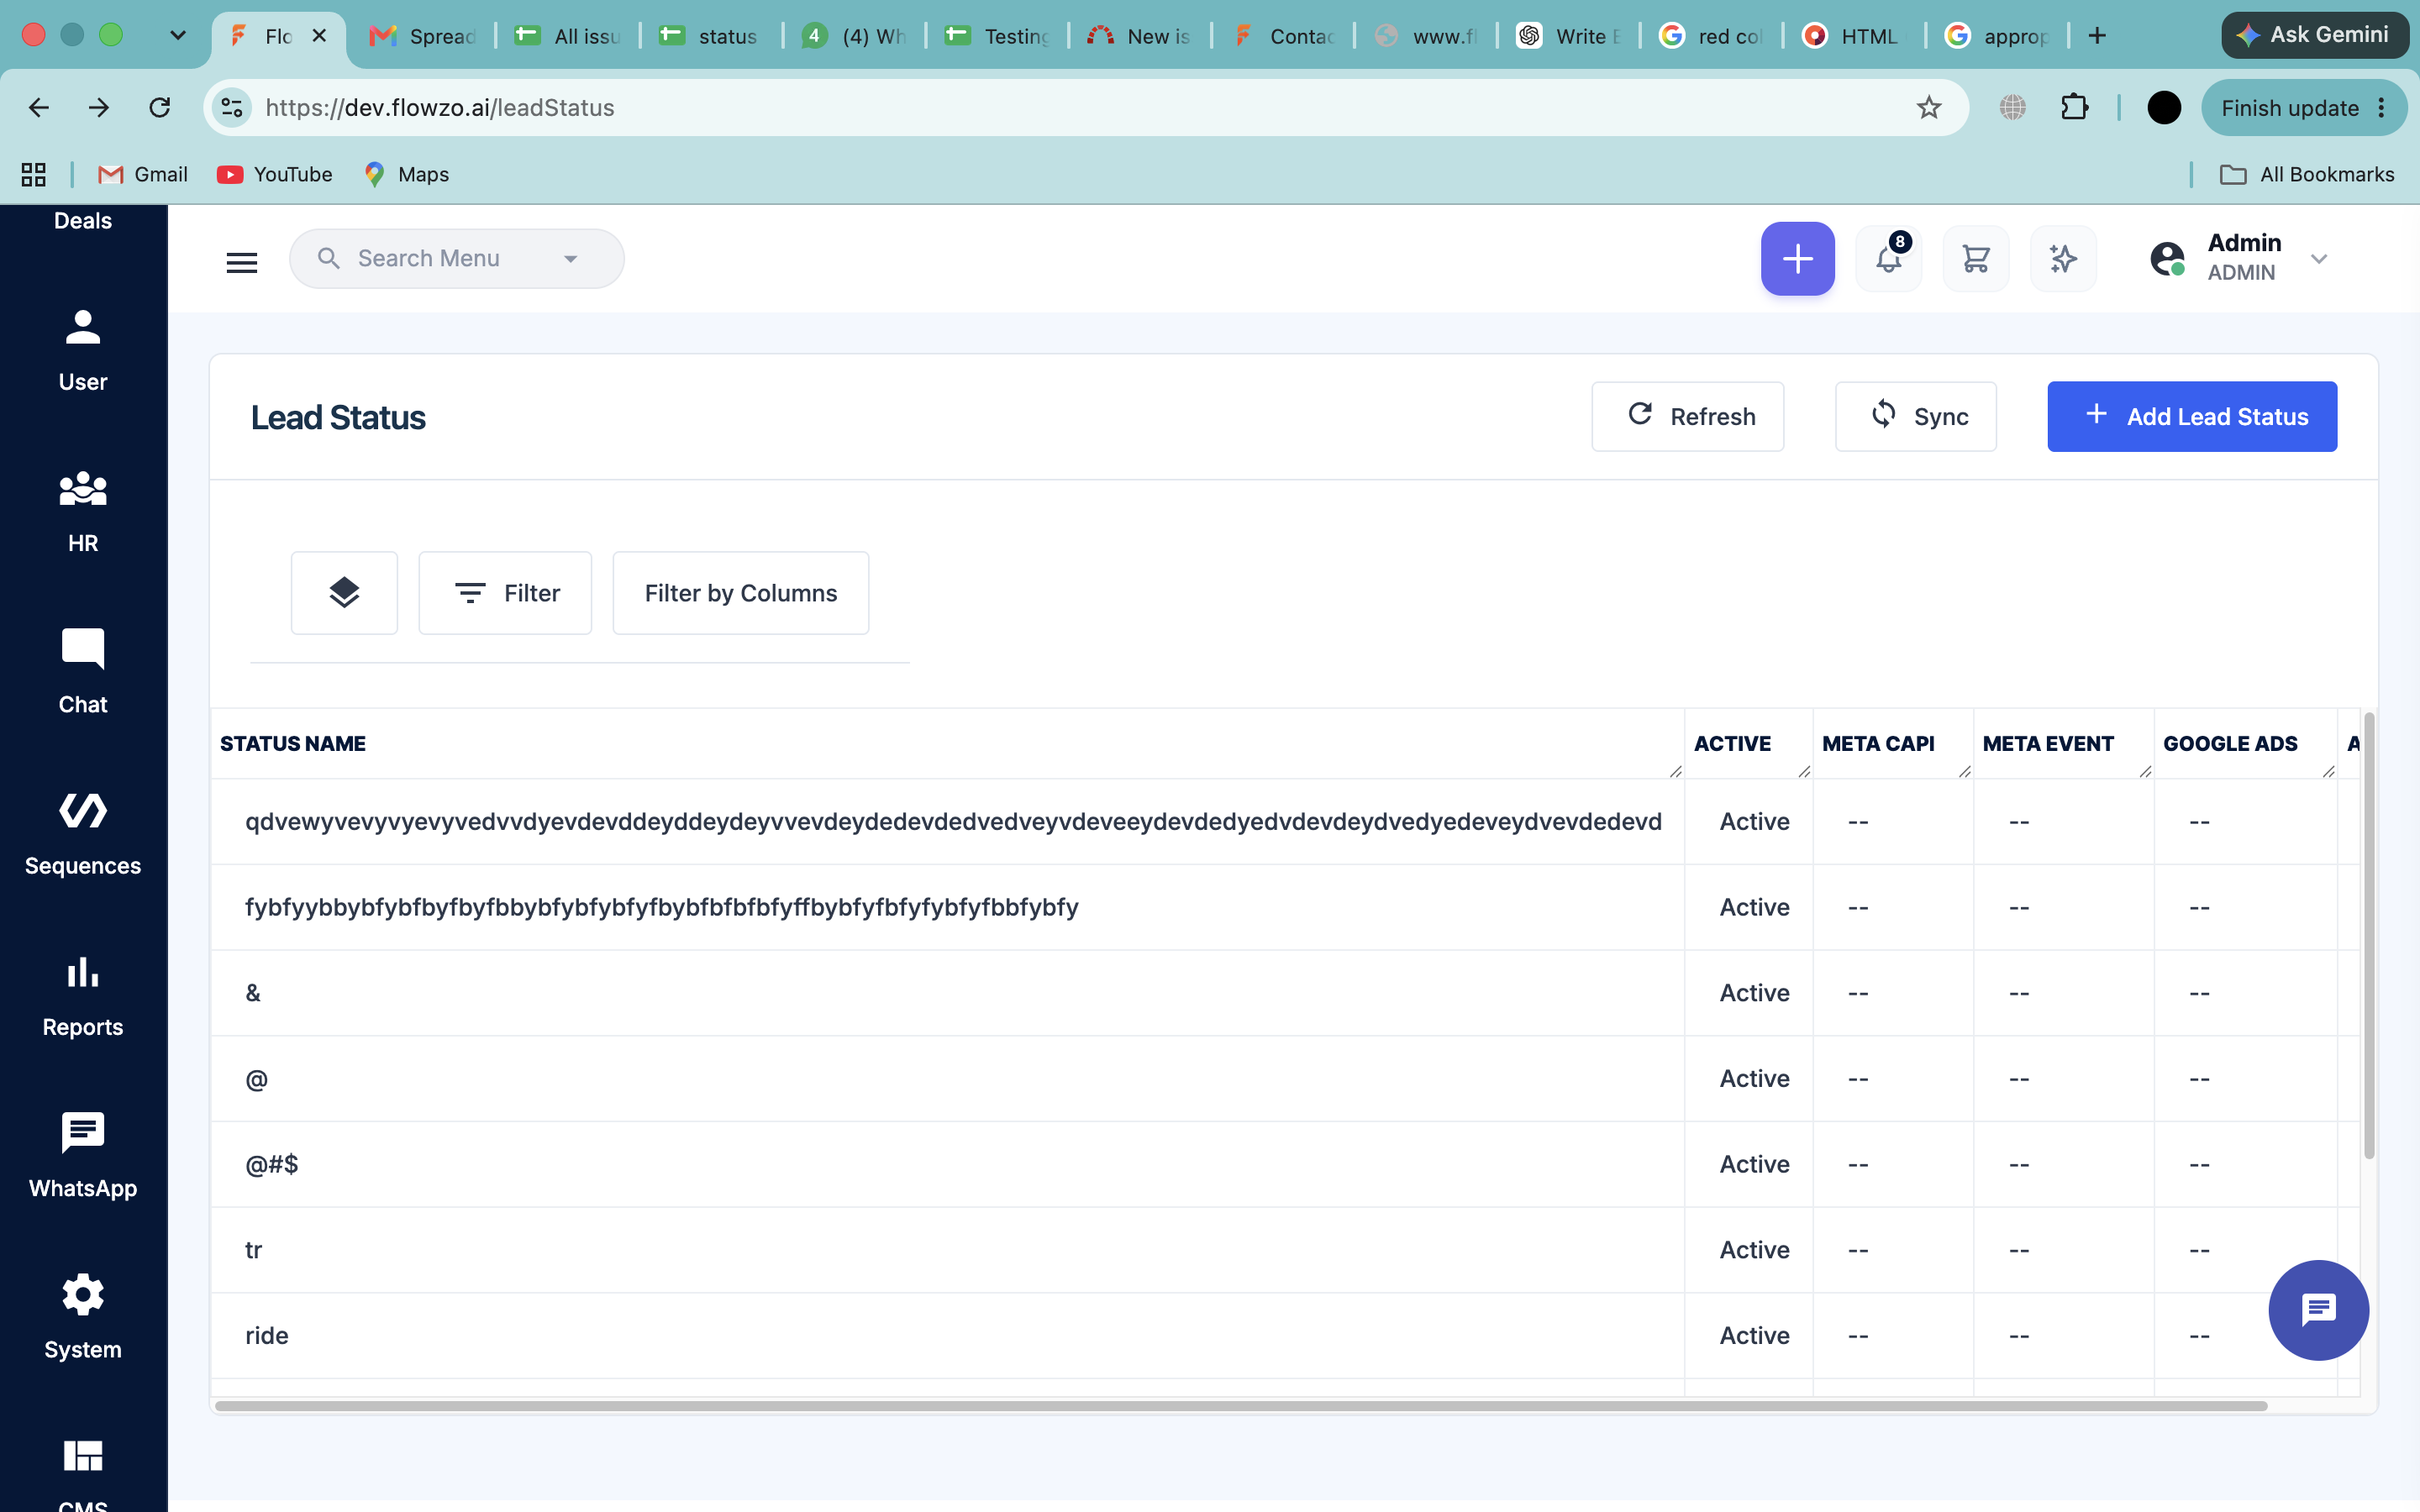Click the table horizontal scrollbar
Screen dimensions: 2420x1512
click(1240, 1406)
